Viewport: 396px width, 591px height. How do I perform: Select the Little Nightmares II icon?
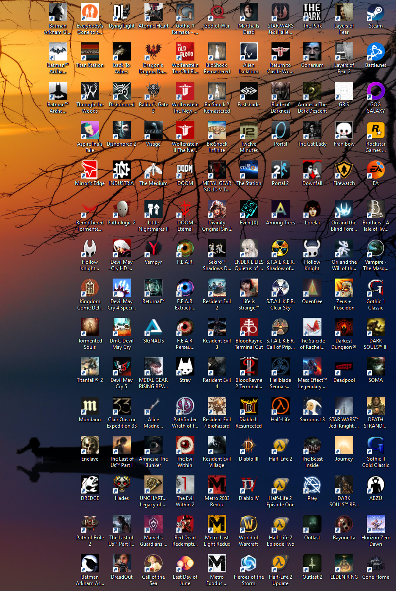point(153,209)
